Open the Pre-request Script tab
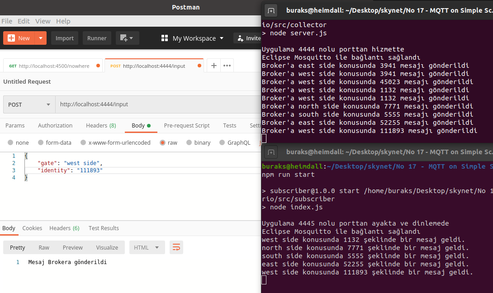The image size is (493, 293). click(187, 125)
